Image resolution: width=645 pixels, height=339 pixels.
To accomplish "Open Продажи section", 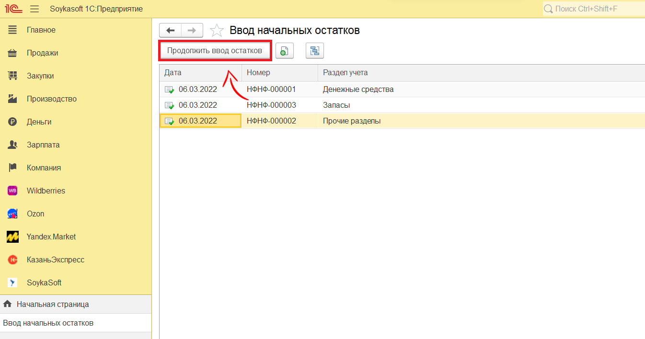I will pyautogui.click(x=76, y=53).
